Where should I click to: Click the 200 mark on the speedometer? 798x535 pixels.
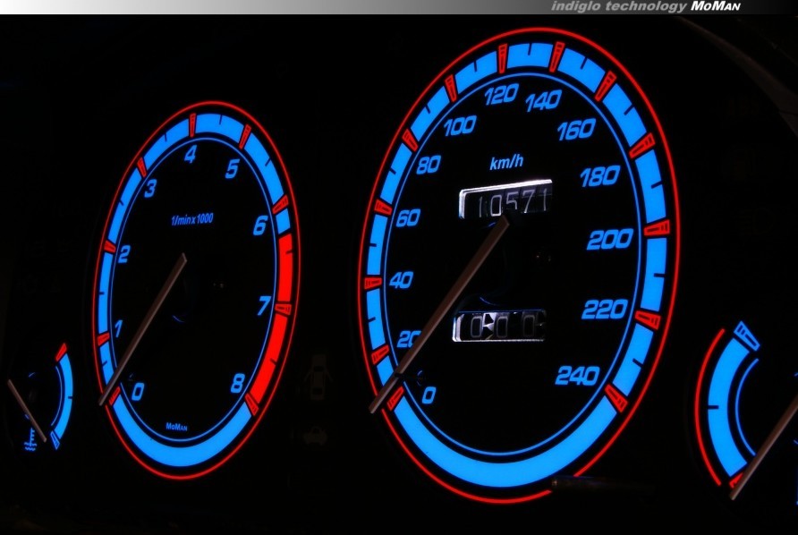click(x=609, y=239)
